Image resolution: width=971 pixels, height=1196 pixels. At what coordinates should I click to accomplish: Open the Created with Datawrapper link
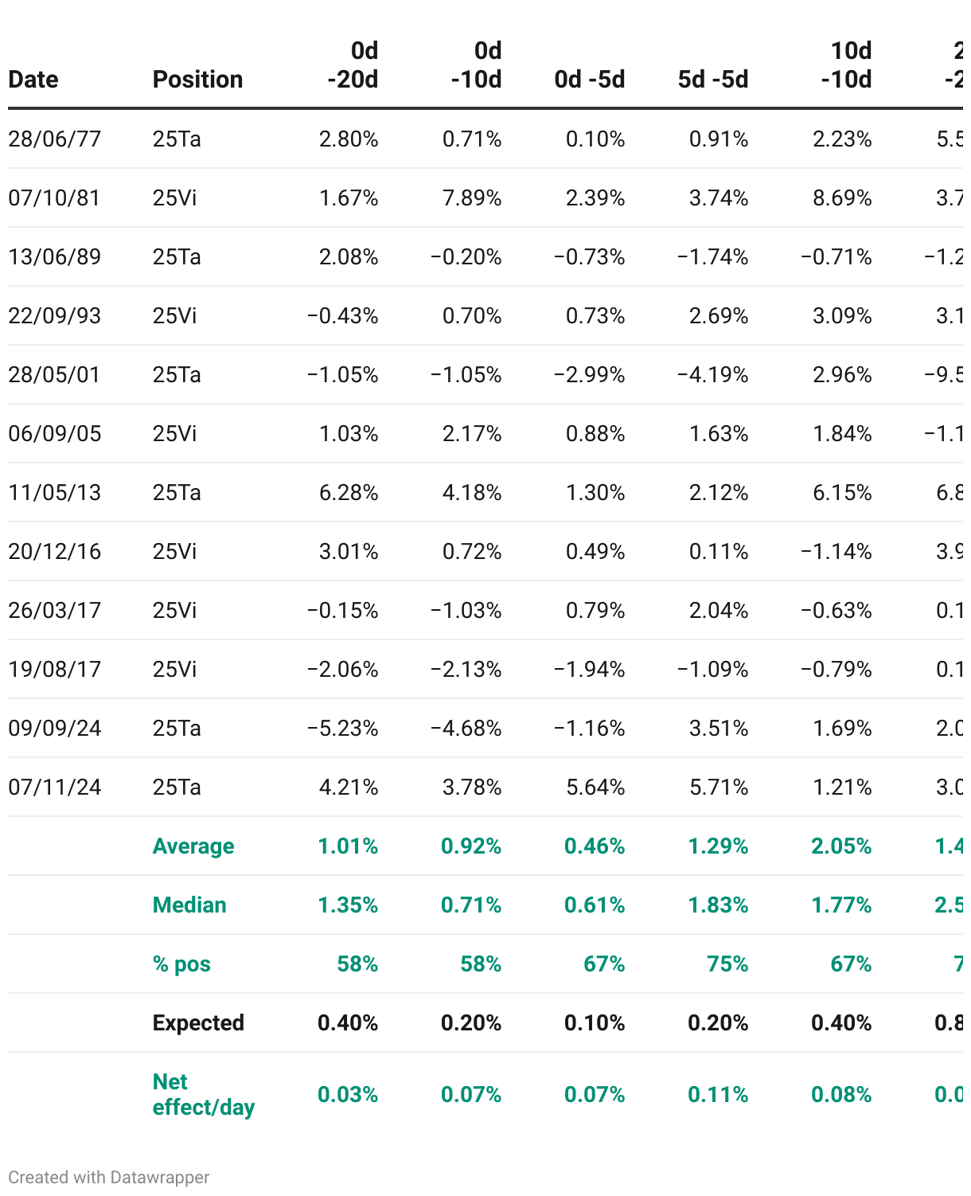coord(109,1177)
